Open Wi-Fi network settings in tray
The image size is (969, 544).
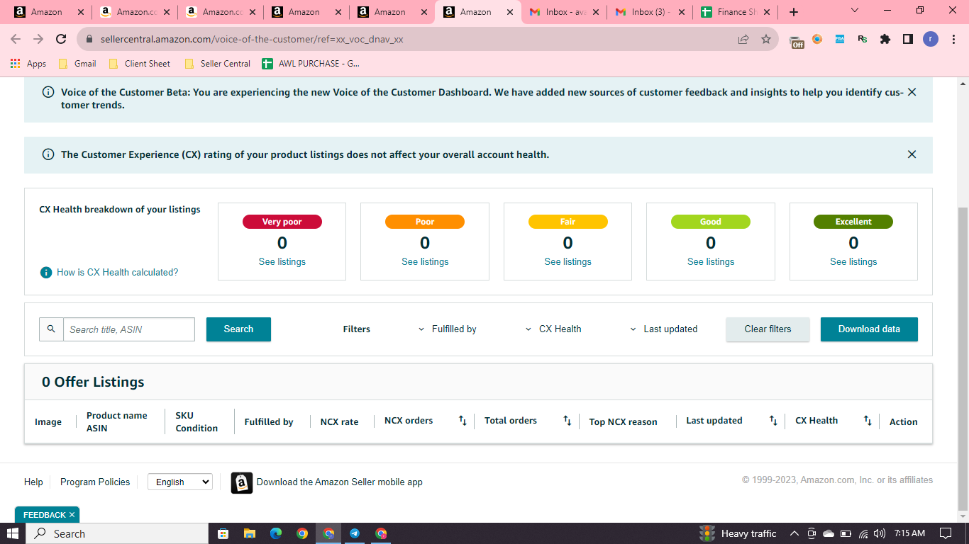863,533
